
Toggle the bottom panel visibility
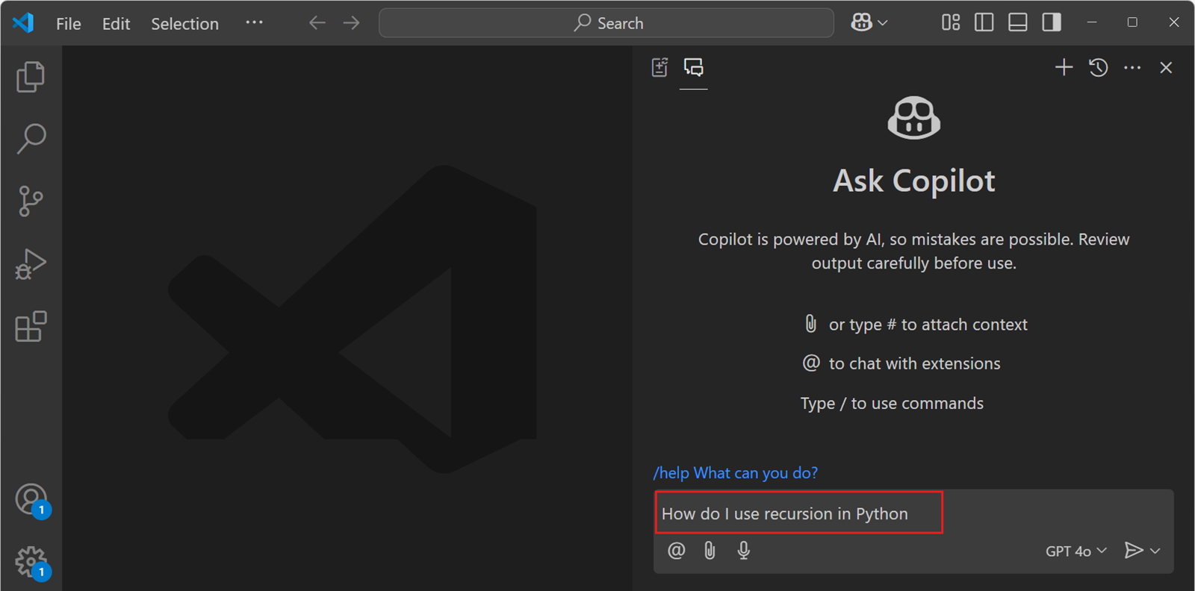1018,22
